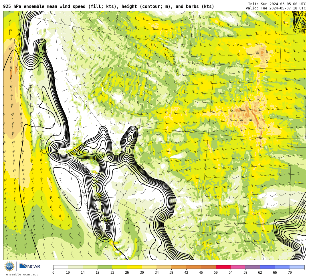This screenshot has height=278, width=309.
Task: Pick the green 18–22 kts colorbar segment
Action: tap(105, 267)
